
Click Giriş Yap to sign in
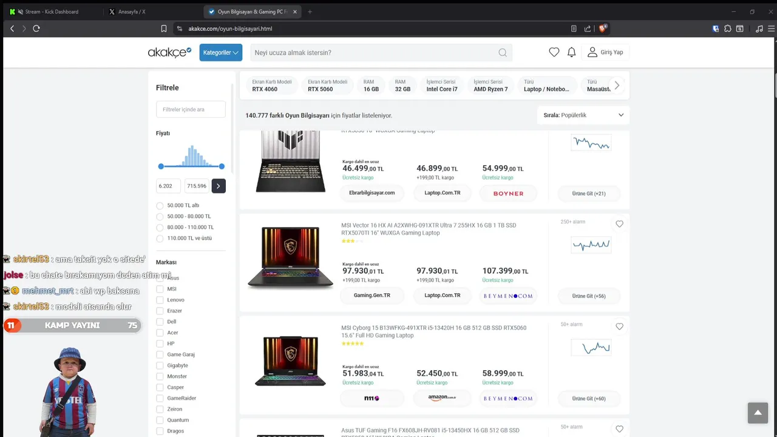605,52
